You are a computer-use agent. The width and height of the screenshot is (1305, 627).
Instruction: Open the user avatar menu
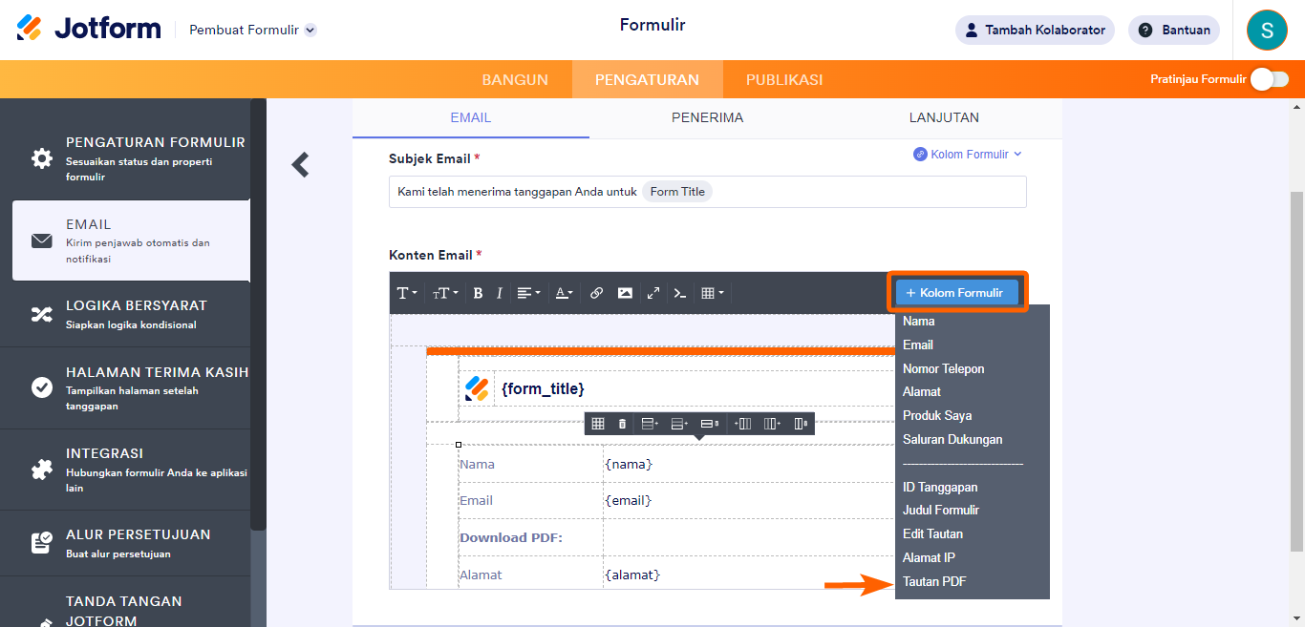[1267, 30]
